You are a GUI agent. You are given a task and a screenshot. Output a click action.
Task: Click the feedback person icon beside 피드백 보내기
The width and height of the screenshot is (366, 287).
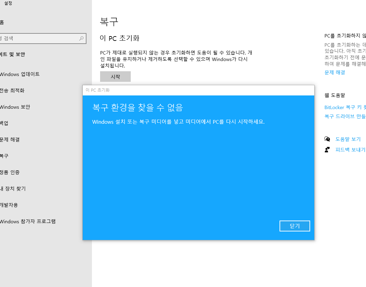tap(327, 149)
